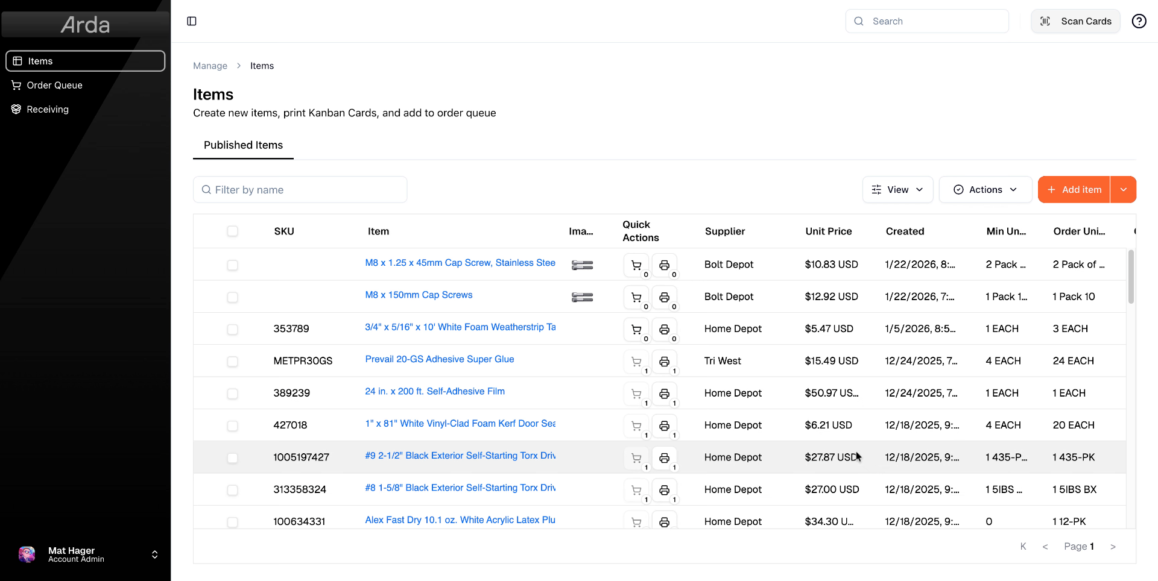
Task: Select checkbox for SKU 353789 row
Action: (232, 329)
